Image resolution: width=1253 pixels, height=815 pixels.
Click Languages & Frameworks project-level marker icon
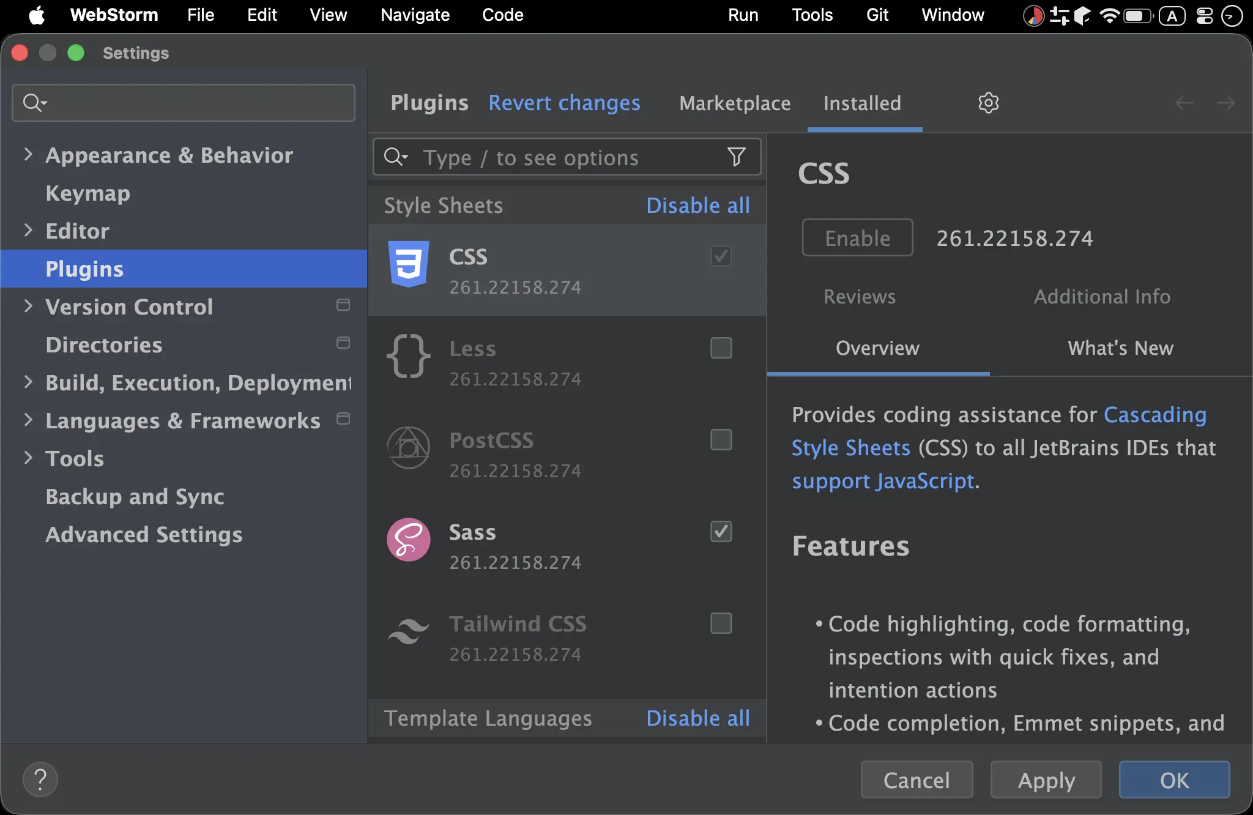point(343,419)
